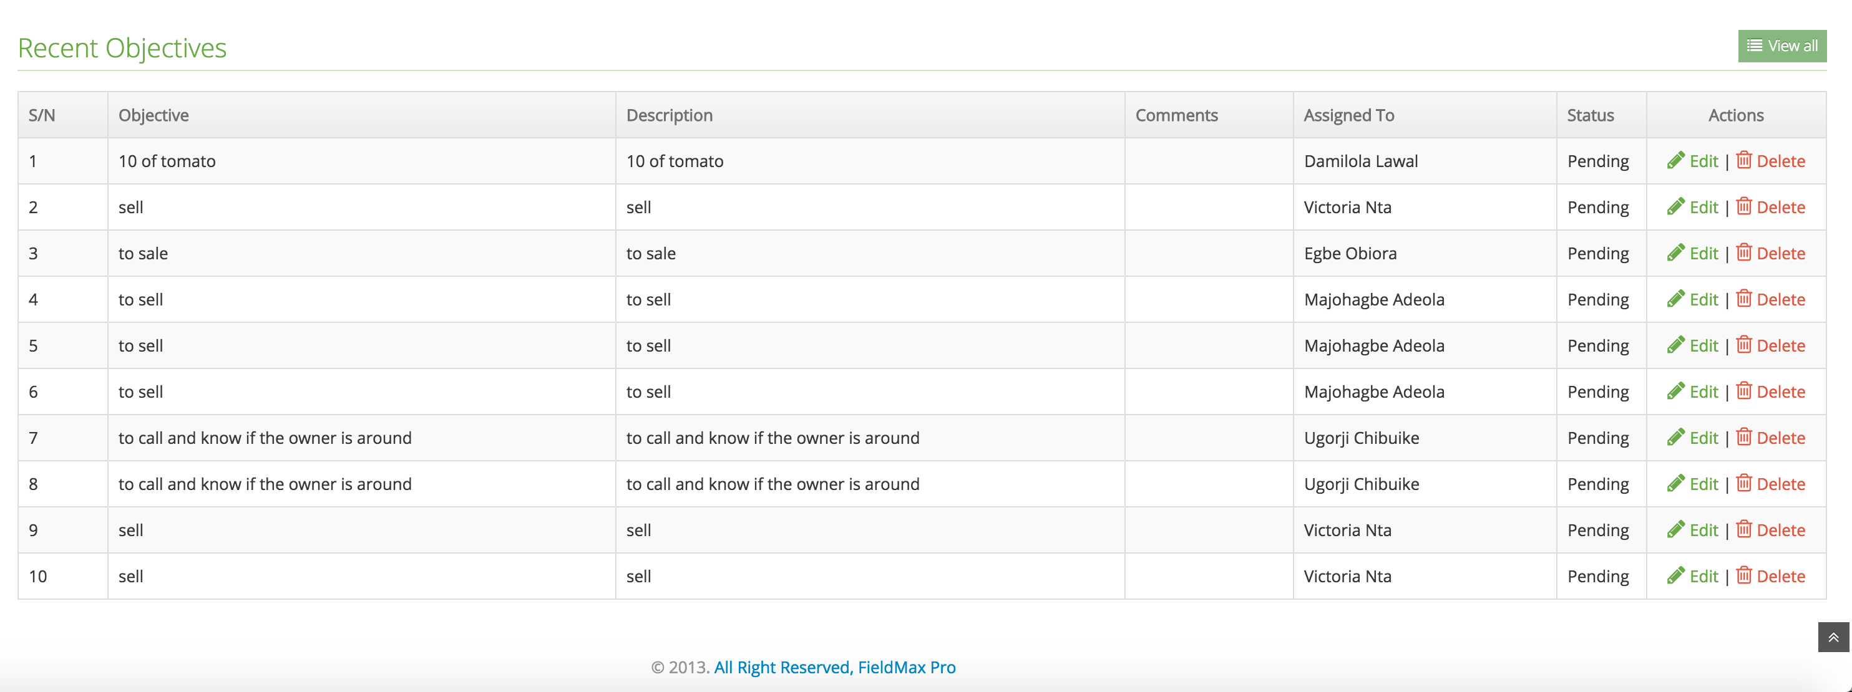Delete objective number 10
The image size is (1852, 692).
point(1780,576)
